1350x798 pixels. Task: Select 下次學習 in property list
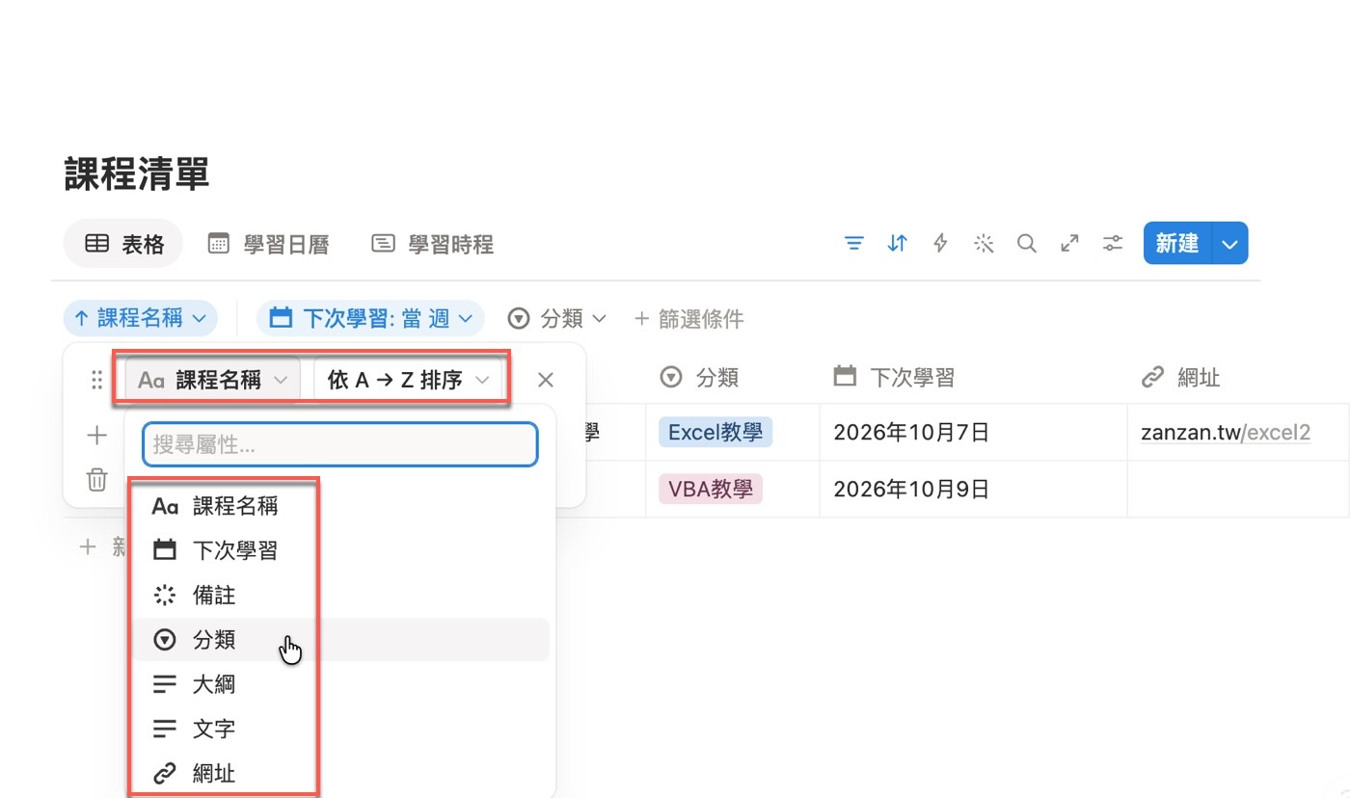point(340,550)
